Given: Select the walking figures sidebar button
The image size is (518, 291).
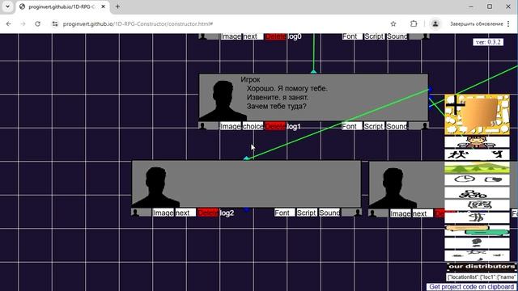Looking at the screenshot, I should [x=477, y=154].
